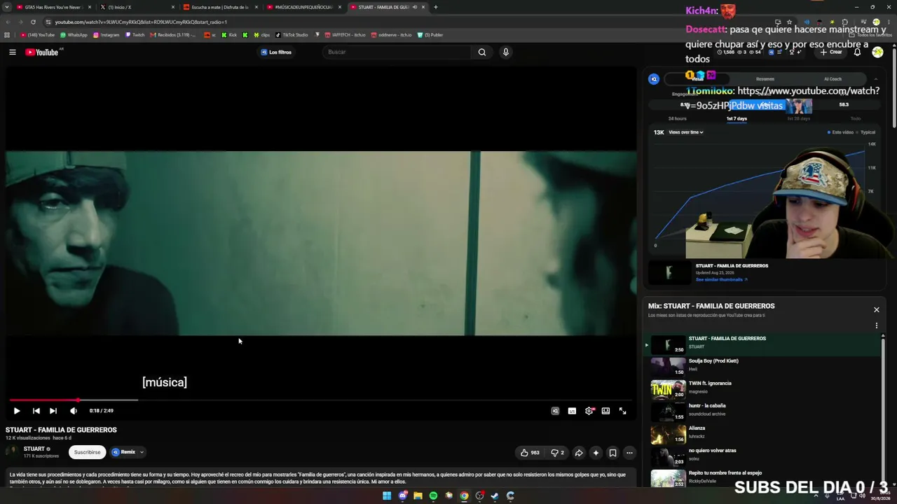Image resolution: width=897 pixels, height=504 pixels.
Task: Toggle subtitles on the player
Action: [x=572, y=411]
